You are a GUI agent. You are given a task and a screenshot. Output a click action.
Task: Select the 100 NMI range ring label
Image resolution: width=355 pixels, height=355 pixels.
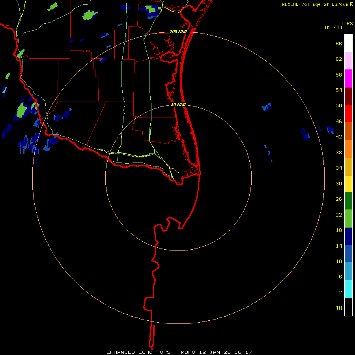coord(178,32)
